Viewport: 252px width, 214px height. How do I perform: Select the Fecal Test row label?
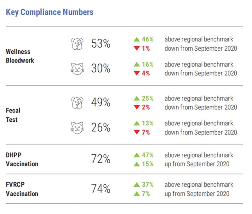pyautogui.click(x=13, y=115)
